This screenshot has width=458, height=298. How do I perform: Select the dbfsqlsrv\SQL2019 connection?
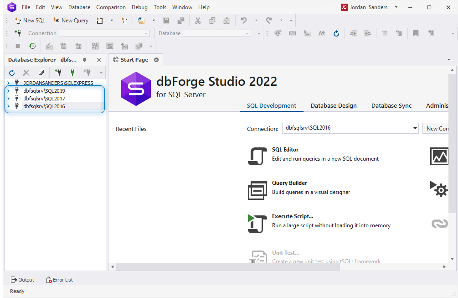coord(44,91)
